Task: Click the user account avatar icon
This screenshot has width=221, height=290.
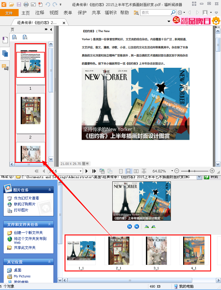Action: (205, 13)
